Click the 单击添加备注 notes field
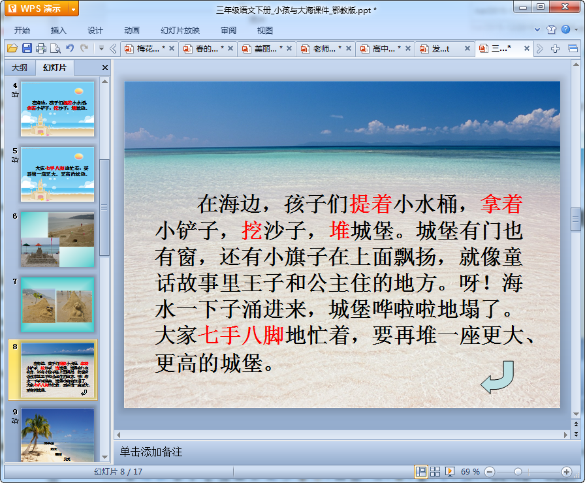The height and width of the screenshot is (483, 585). pyautogui.click(x=151, y=452)
